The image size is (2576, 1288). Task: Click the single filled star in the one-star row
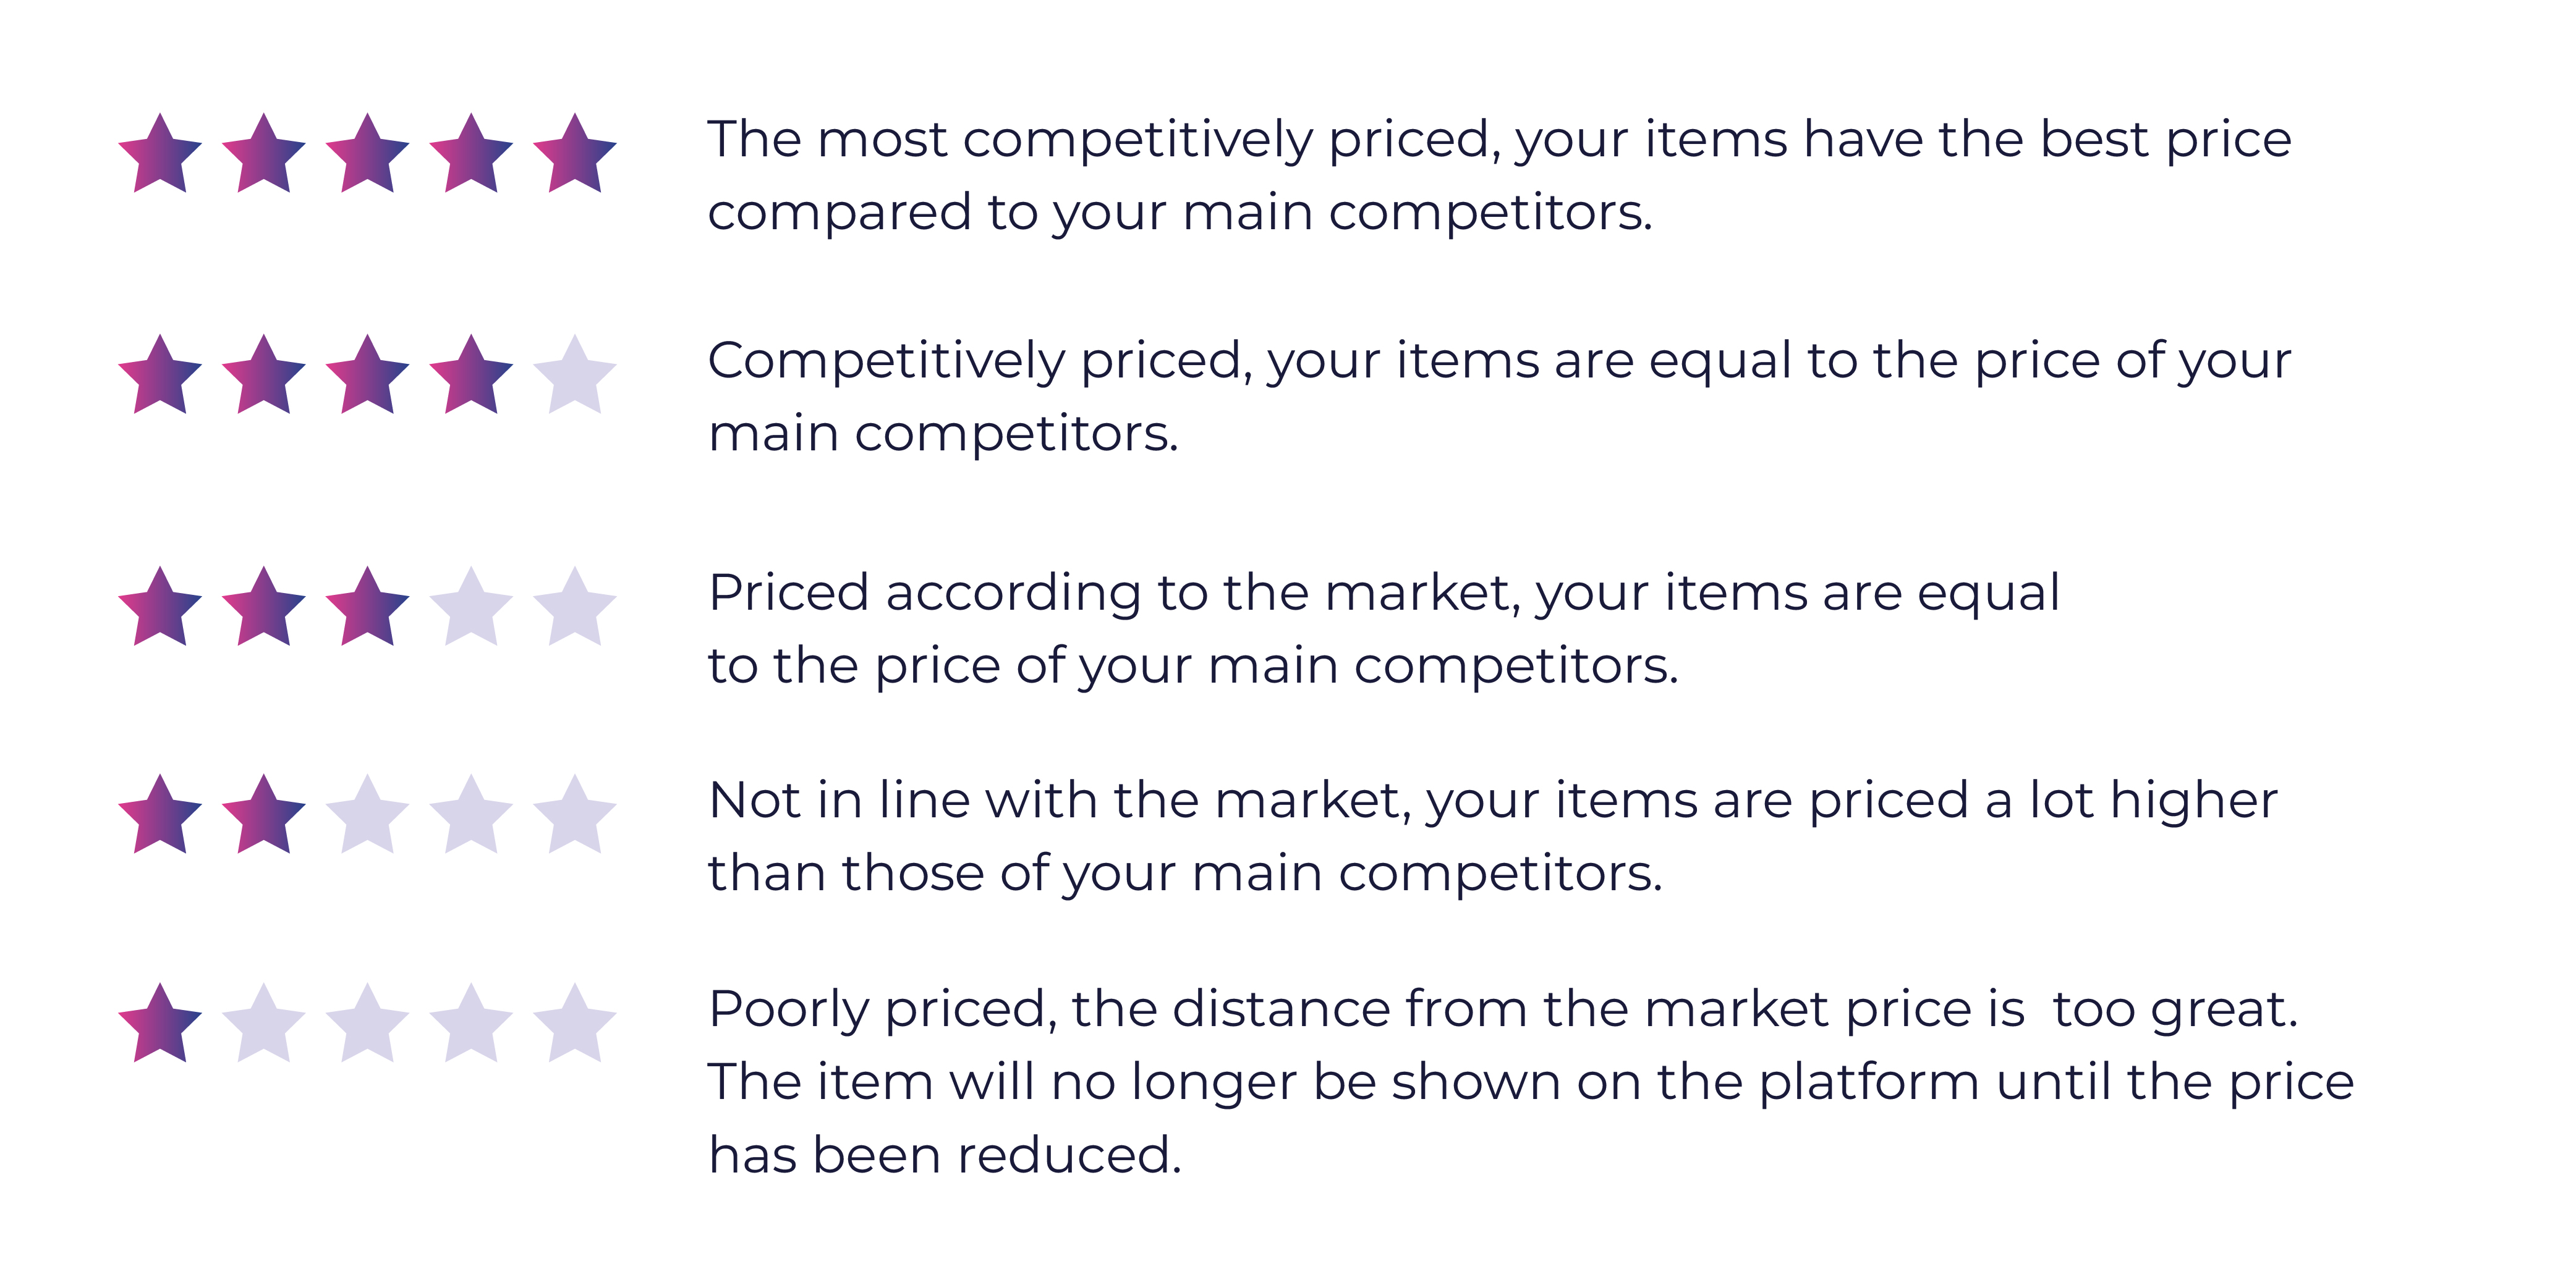[160, 1024]
